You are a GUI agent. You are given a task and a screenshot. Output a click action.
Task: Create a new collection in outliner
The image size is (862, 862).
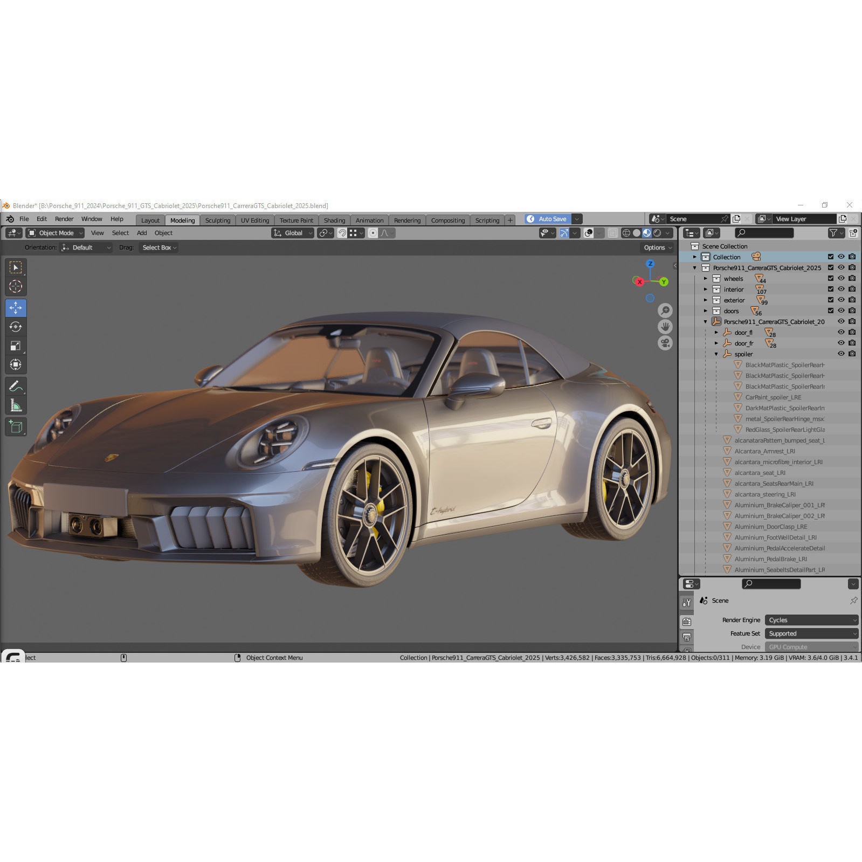click(x=853, y=233)
